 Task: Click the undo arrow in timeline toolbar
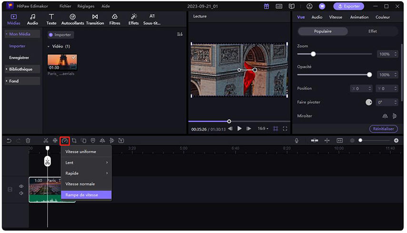tap(9, 140)
